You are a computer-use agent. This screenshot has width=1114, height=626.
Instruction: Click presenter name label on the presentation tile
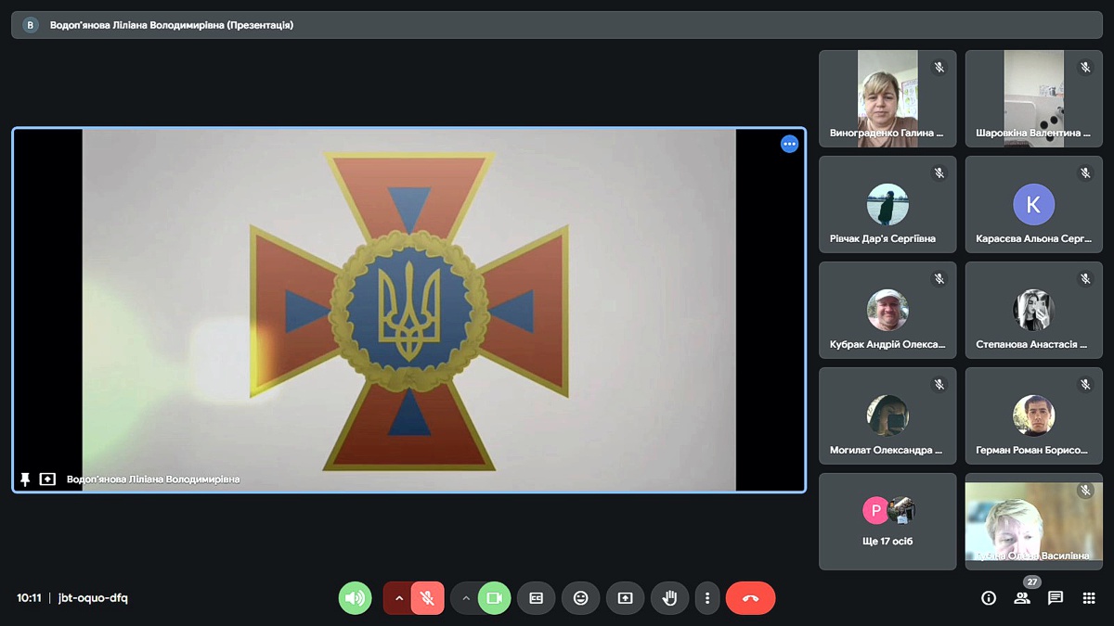tap(153, 479)
